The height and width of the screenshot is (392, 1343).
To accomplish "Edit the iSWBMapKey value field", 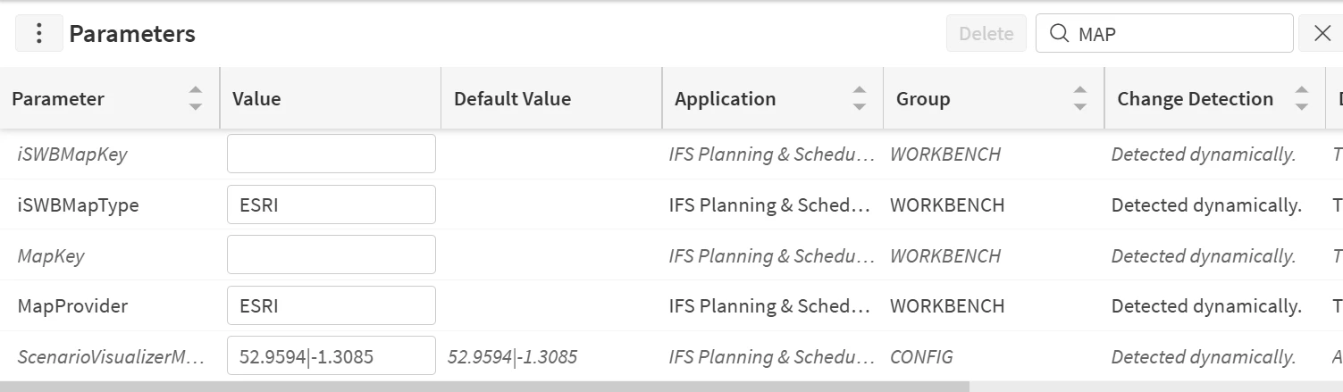I will tap(331, 154).
